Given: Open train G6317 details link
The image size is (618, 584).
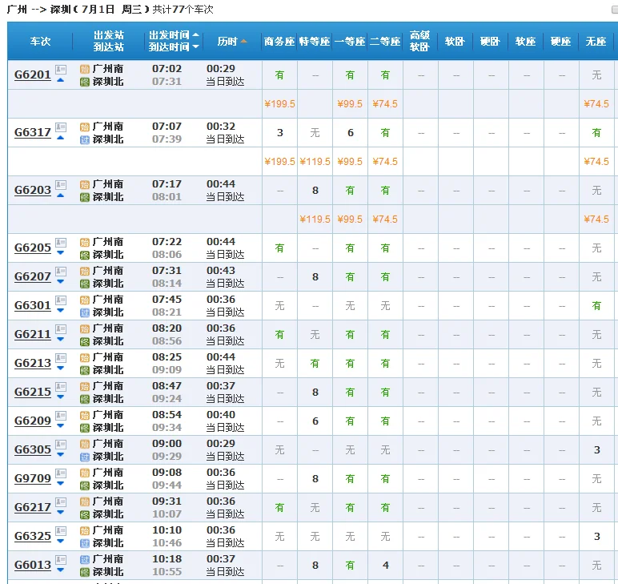Looking at the screenshot, I should [33, 132].
